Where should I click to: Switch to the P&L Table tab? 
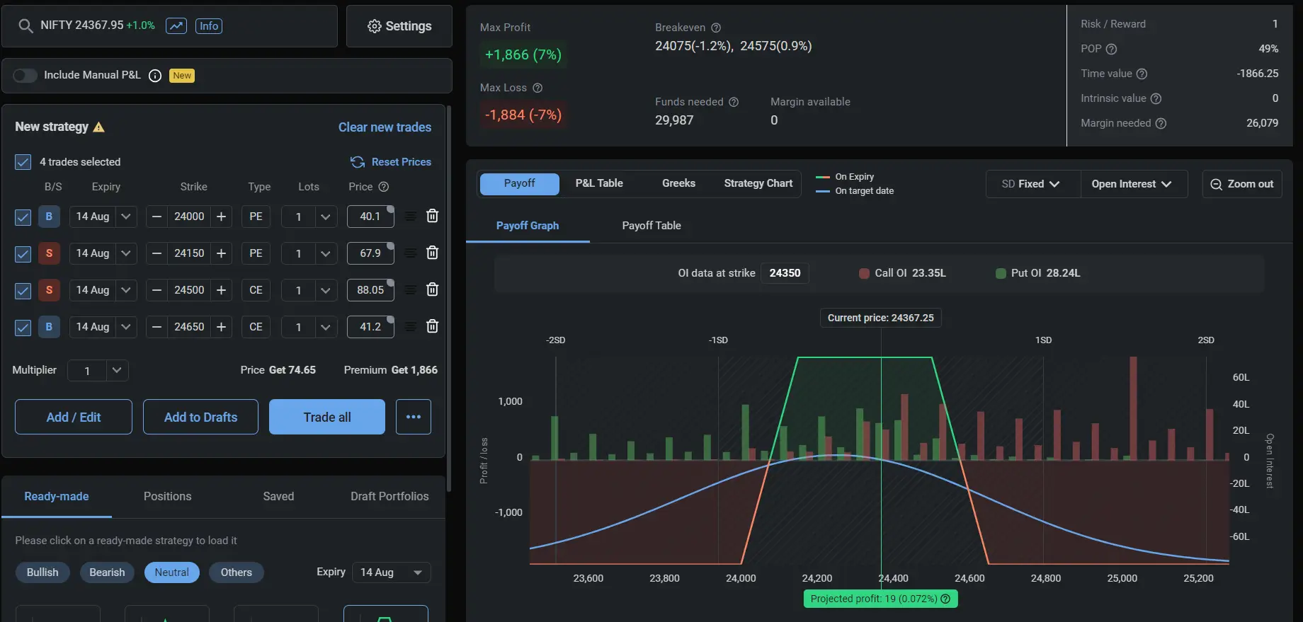599,183
